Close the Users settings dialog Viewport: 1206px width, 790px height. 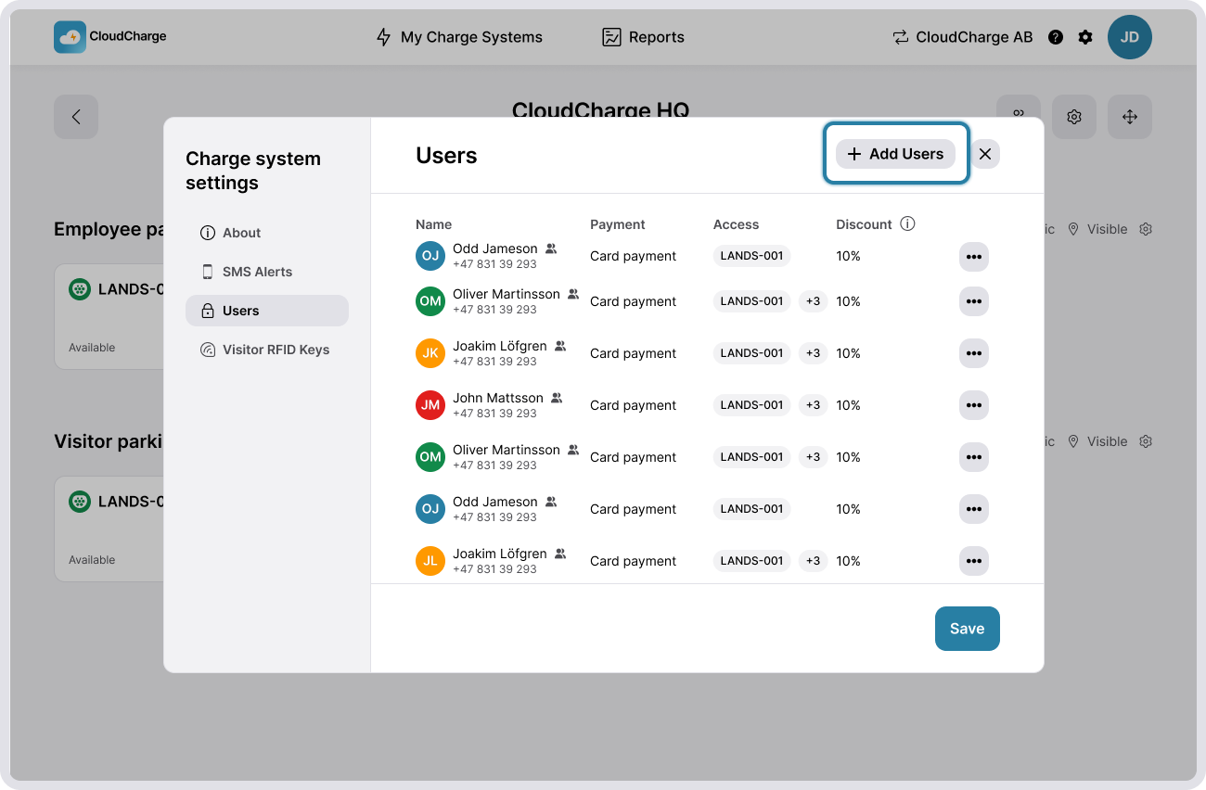tap(985, 154)
